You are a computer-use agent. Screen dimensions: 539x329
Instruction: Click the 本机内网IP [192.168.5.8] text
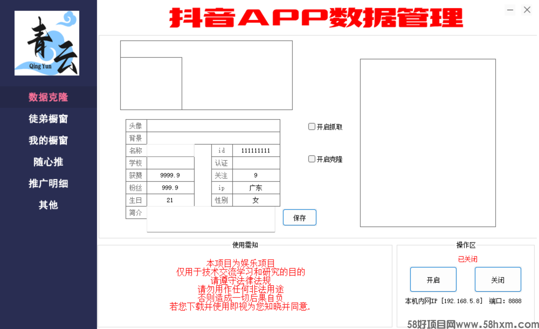click(444, 301)
